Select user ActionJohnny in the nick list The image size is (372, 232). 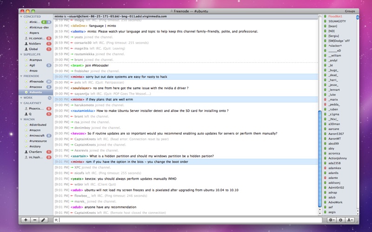coord(338,158)
